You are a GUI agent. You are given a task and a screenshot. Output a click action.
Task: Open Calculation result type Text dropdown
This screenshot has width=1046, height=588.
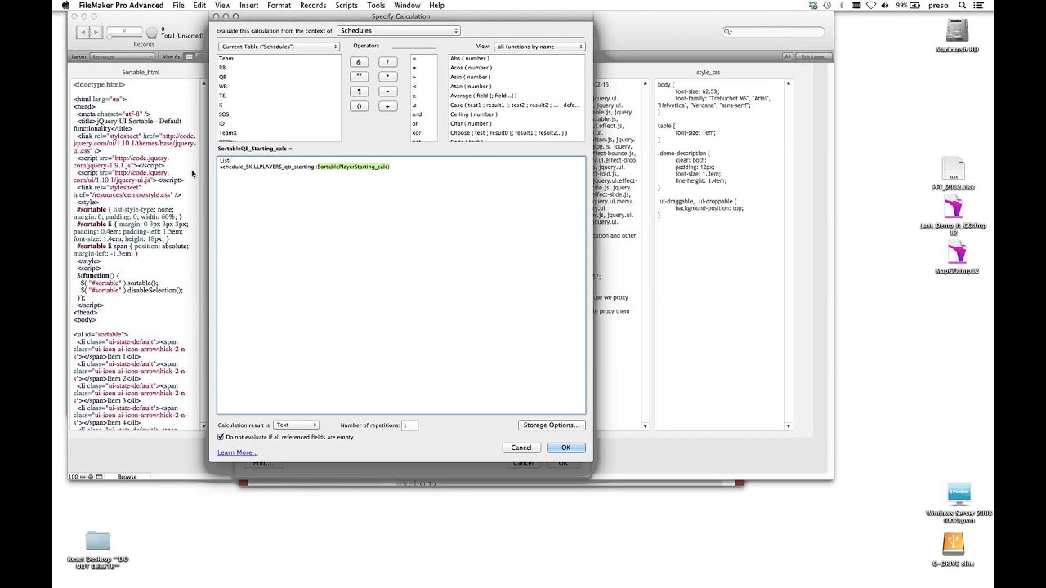296,425
